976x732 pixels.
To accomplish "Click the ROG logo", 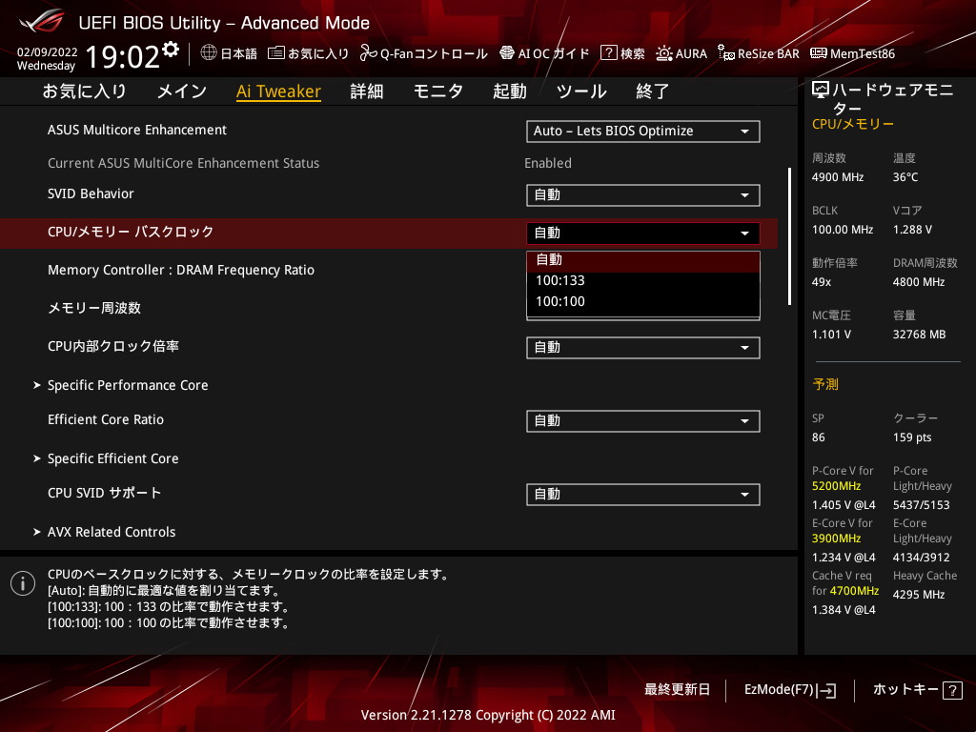I will (42, 21).
